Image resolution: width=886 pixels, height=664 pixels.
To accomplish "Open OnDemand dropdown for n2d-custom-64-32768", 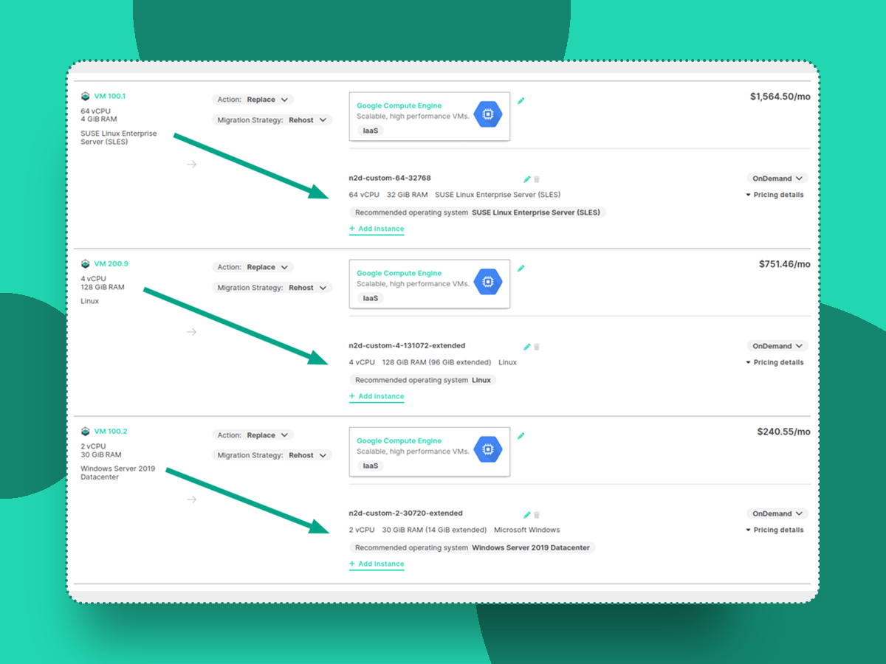I will click(777, 179).
